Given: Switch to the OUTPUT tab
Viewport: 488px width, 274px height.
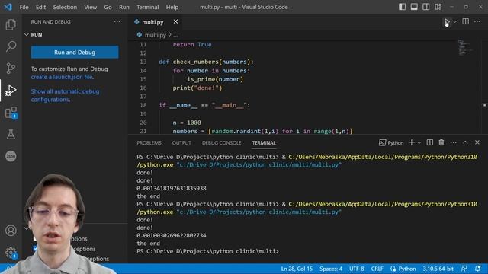Looking at the screenshot, I should (x=181, y=143).
